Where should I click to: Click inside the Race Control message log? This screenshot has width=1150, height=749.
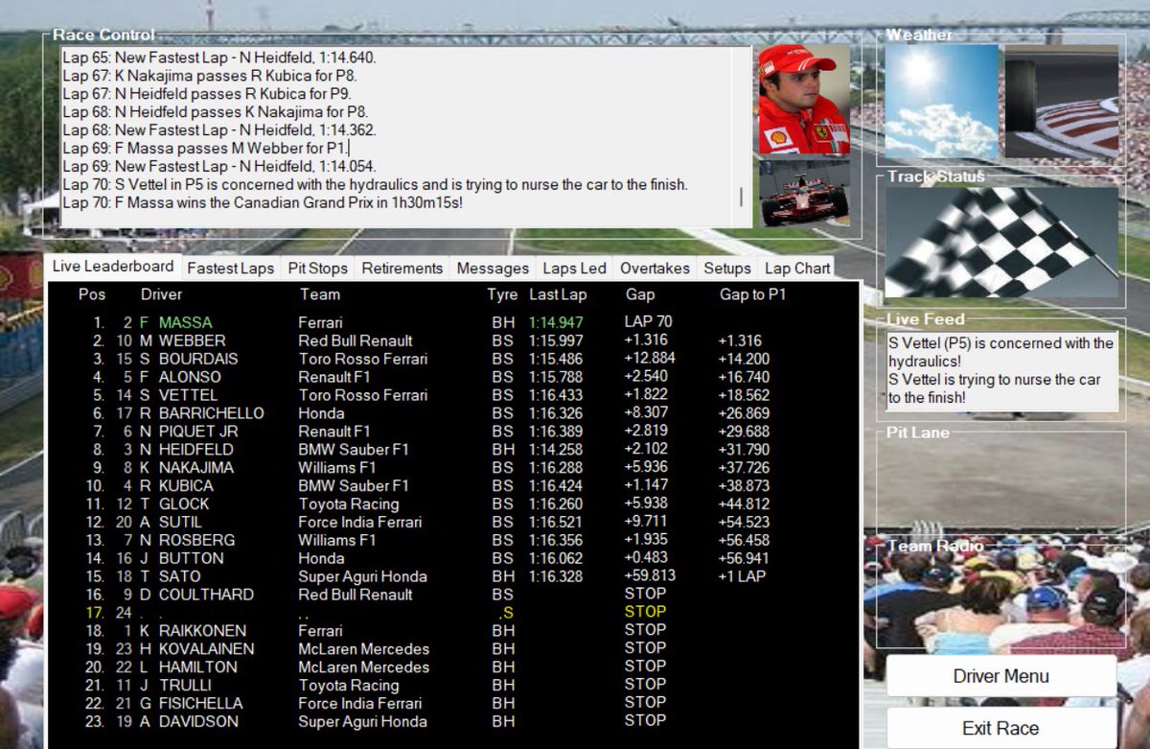[x=395, y=136]
